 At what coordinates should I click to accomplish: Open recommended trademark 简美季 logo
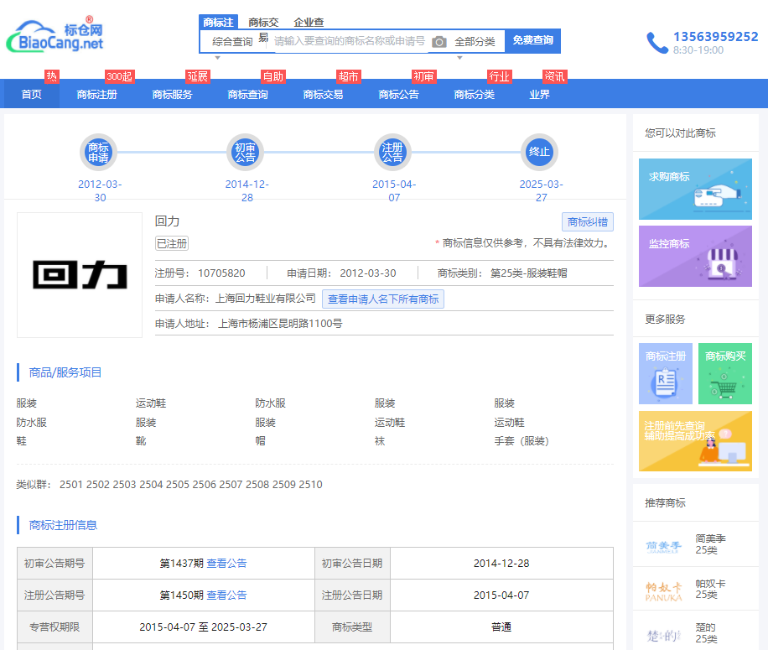tap(664, 547)
